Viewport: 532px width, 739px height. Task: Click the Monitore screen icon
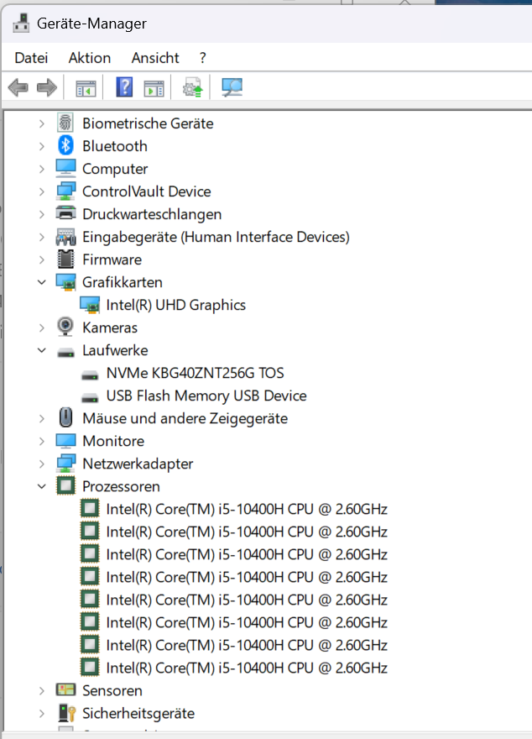(65, 441)
